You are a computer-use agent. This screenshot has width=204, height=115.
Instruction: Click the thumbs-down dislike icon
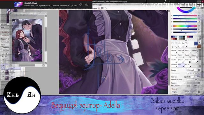coord(81,4)
